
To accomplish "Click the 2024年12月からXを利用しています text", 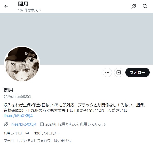I will (76, 124).
